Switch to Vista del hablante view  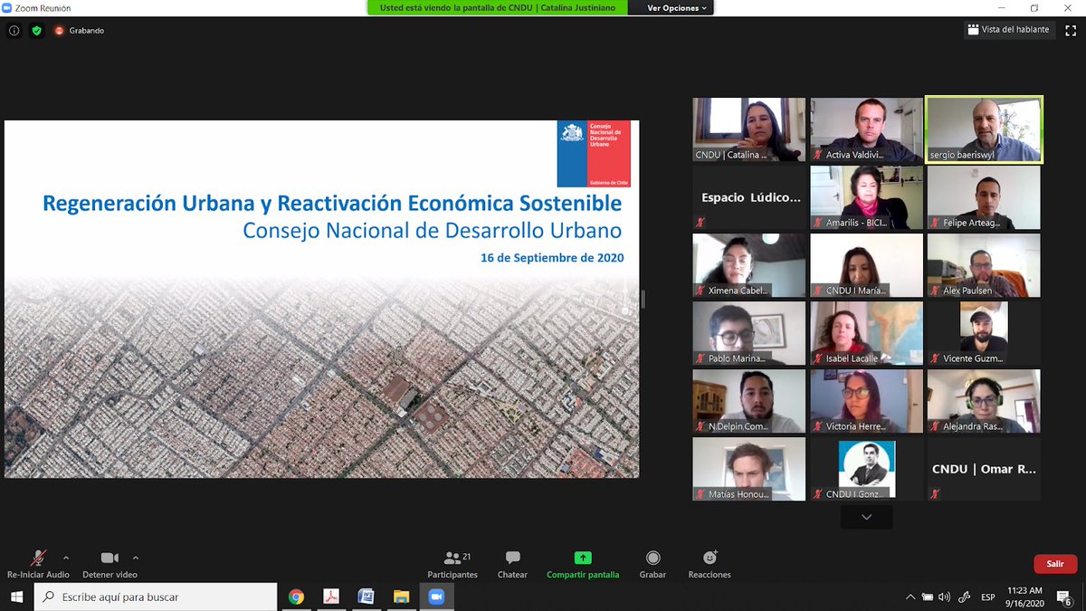tap(1007, 29)
